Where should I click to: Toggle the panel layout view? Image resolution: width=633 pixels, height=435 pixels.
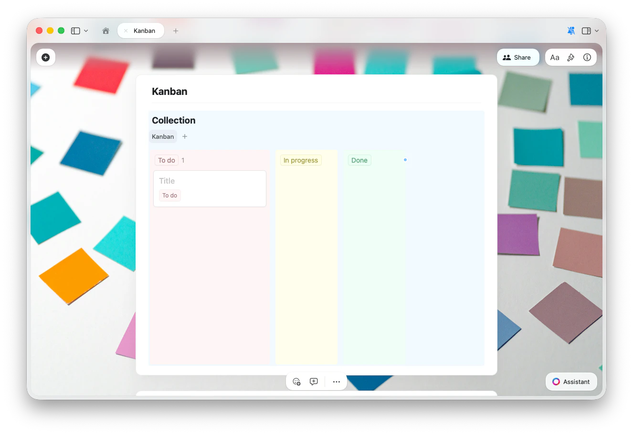586,31
